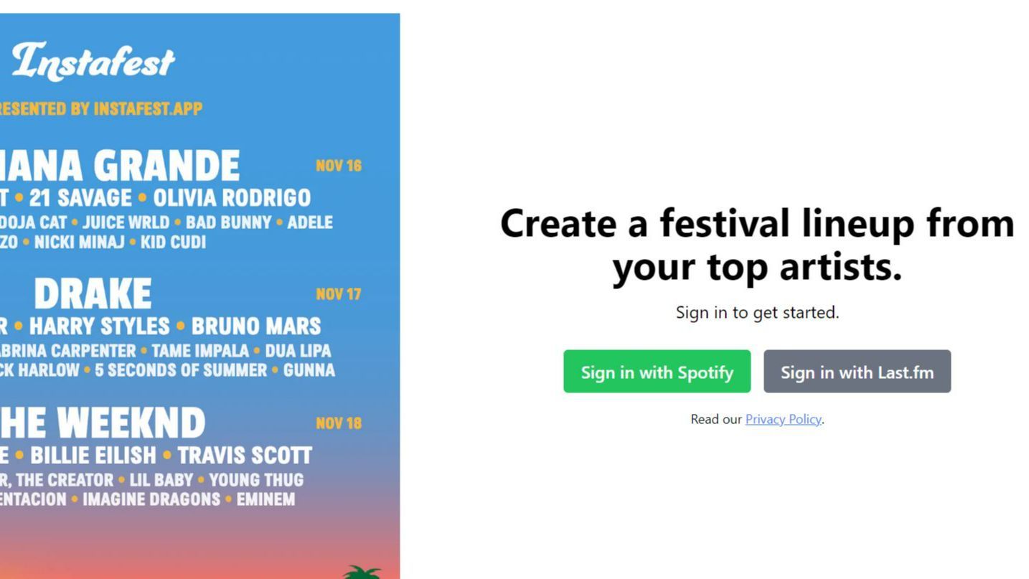This screenshot has height=579, width=1029.
Task: Click the NOV 16 date label
Action: pos(339,166)
